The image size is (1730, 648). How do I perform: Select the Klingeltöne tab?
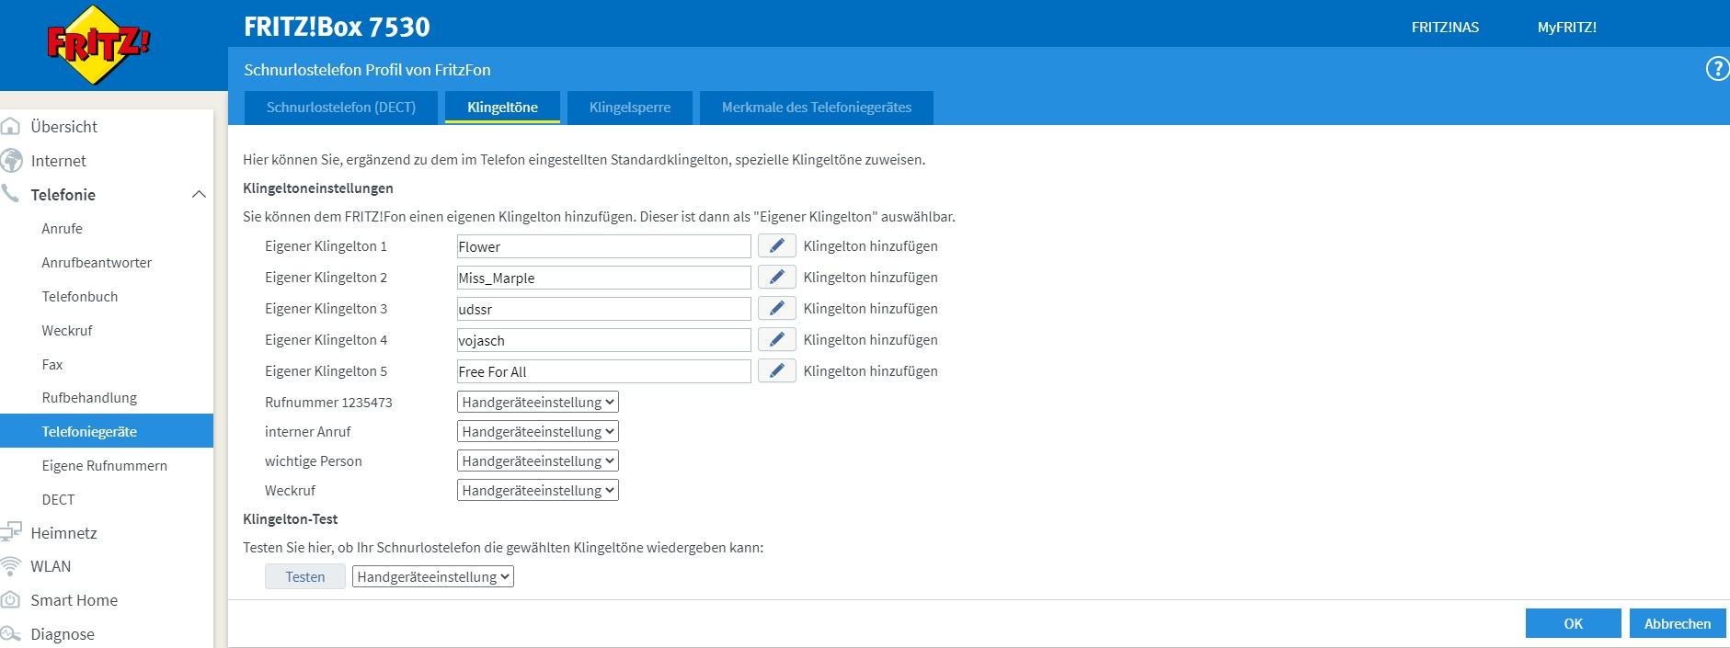502,108
